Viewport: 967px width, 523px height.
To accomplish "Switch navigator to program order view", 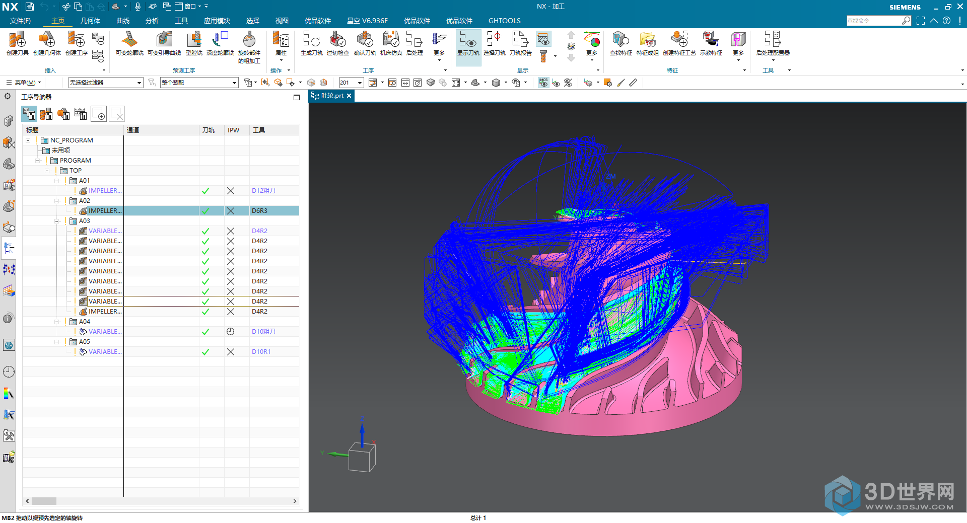I will [x=29, y=114].
